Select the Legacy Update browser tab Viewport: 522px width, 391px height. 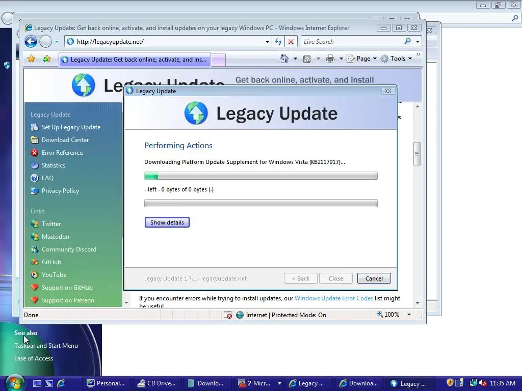point(135,60)
